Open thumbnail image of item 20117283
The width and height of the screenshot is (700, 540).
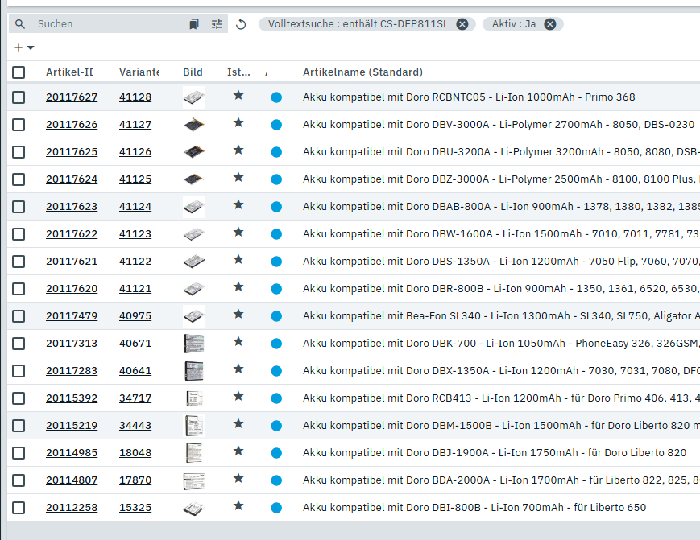point(193,371)
